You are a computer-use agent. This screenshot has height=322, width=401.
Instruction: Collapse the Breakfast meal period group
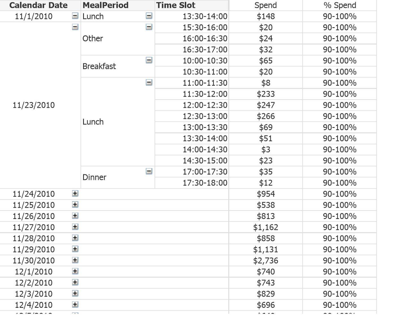[149, 60]
